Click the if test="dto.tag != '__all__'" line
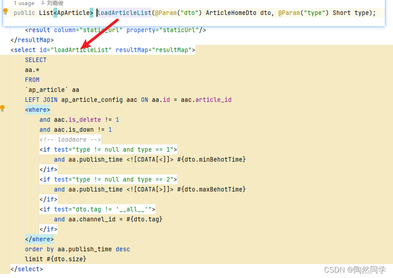 (x=97, y=209)
